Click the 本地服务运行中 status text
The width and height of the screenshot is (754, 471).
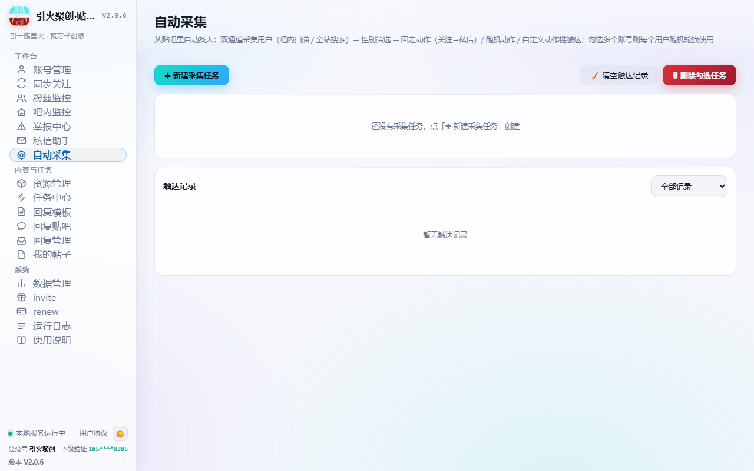(x=41, y=433)
